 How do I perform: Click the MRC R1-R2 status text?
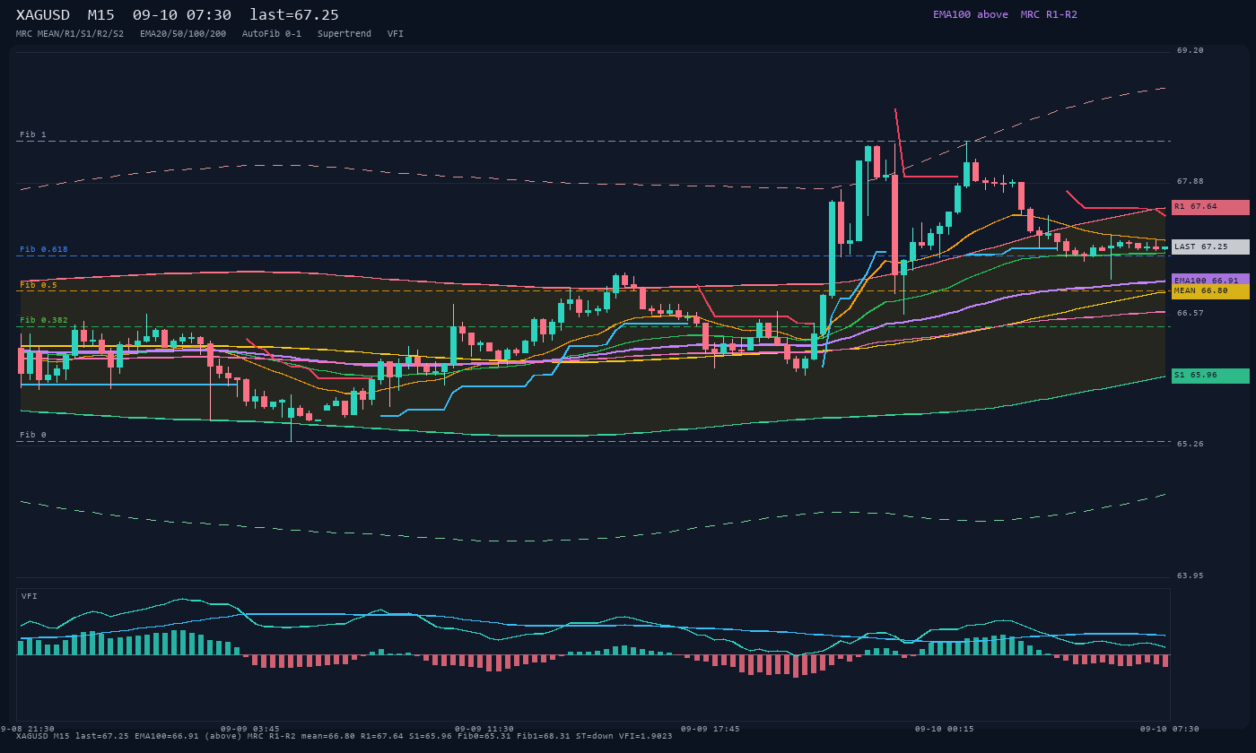(x=1049, y=14)
